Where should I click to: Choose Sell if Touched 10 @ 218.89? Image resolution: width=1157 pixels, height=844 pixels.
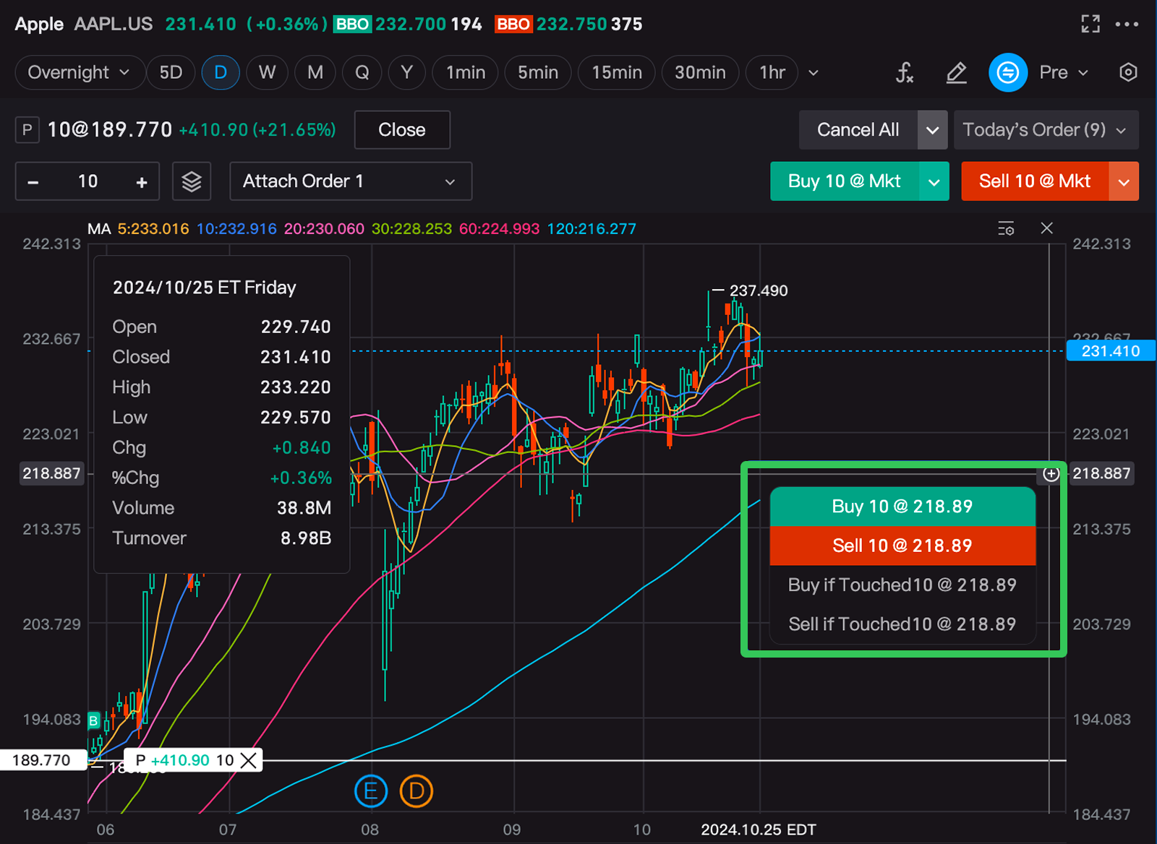click(902, 624)
